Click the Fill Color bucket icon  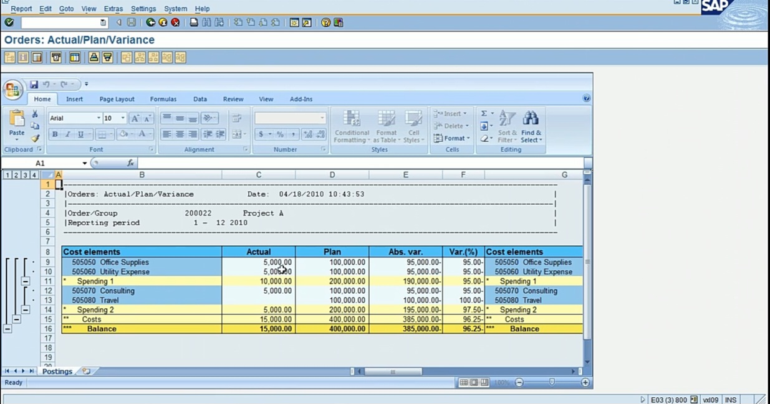coord(123,134)
